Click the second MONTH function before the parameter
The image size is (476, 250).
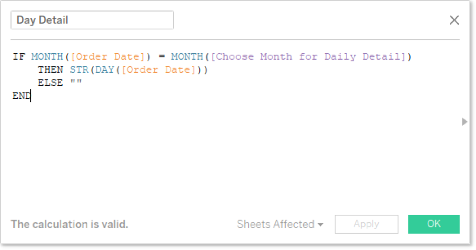click(187, 56)
